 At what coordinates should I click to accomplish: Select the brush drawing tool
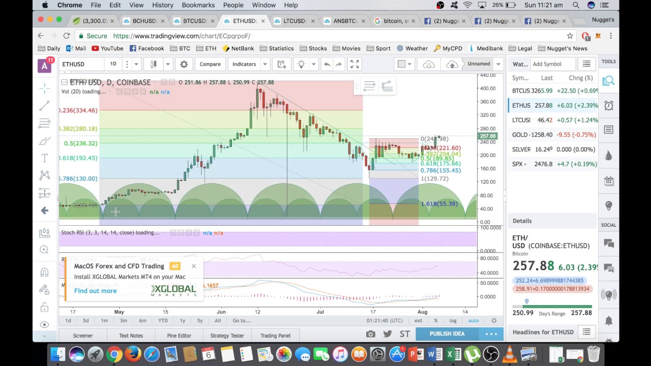pos(45,141)
